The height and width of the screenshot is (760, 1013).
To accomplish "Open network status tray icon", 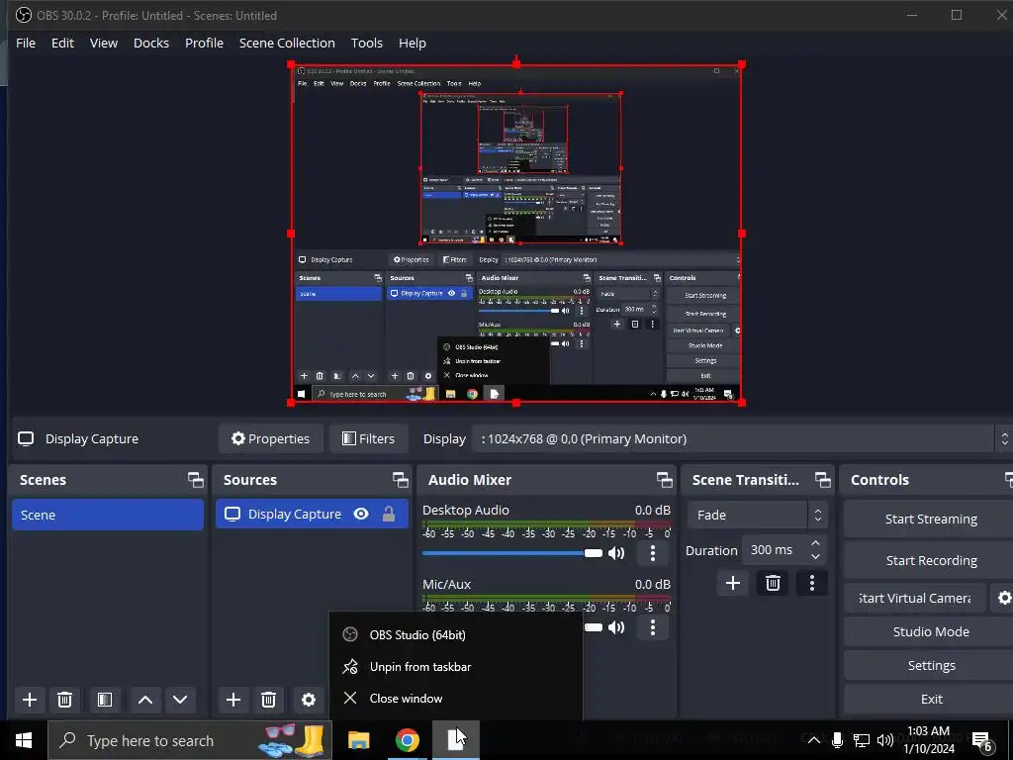I will tap(862, 740).
